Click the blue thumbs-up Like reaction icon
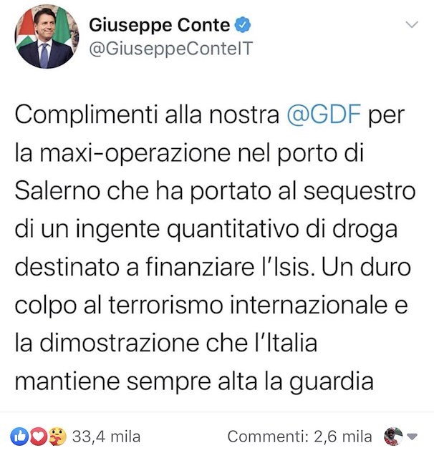434x458 pixels. [19, 437]
